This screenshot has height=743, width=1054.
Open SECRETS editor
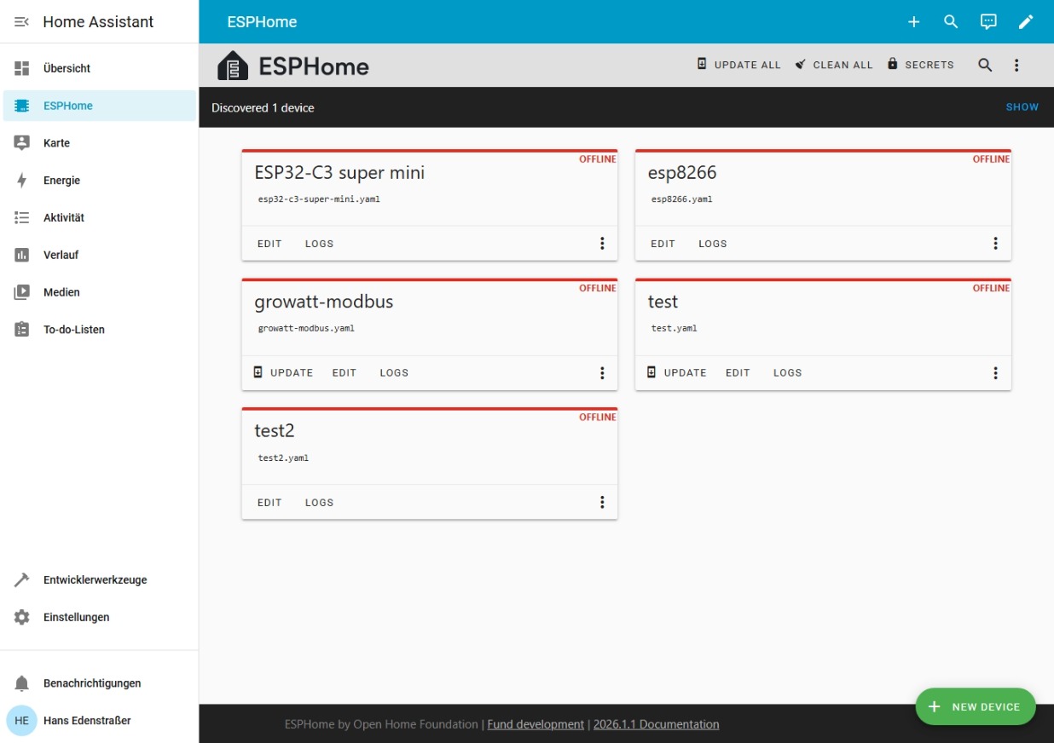(920, 65)
